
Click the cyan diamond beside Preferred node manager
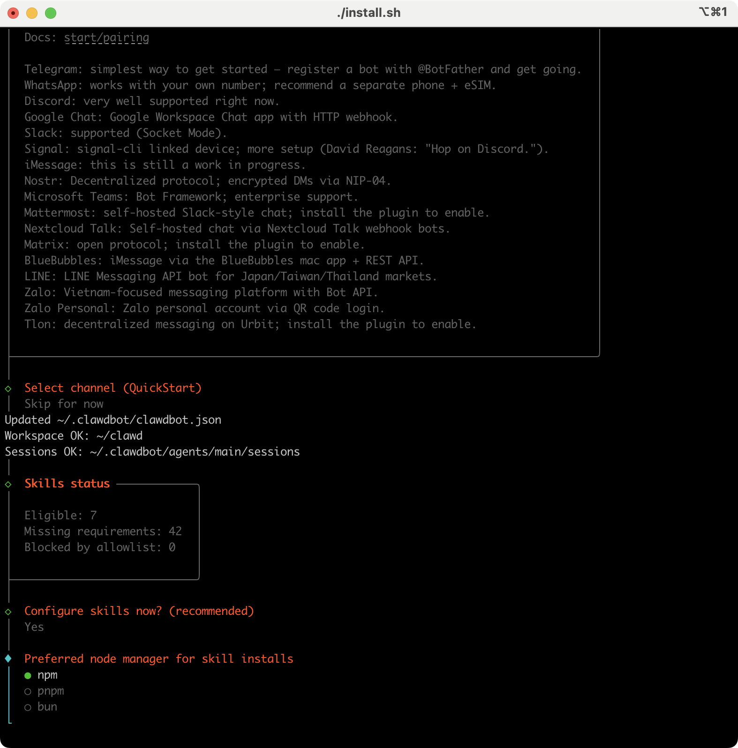pos(8,658)
